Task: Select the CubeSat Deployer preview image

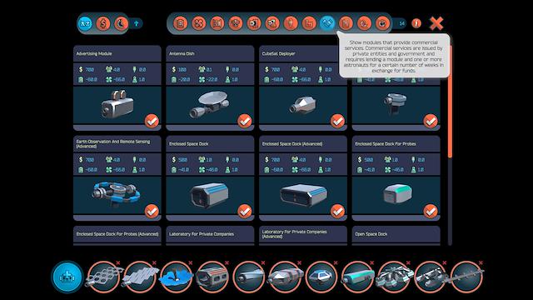Action: 303,106
